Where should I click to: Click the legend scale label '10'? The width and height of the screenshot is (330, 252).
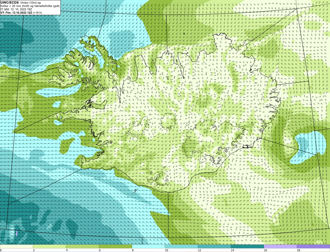point(167,250)
